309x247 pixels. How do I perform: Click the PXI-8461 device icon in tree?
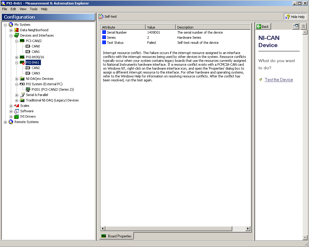(22, 62)
